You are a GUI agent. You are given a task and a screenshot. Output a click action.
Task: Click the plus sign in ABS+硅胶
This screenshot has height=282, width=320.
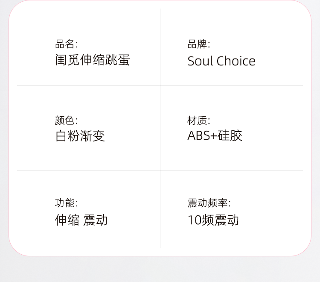tap(214, 136)
